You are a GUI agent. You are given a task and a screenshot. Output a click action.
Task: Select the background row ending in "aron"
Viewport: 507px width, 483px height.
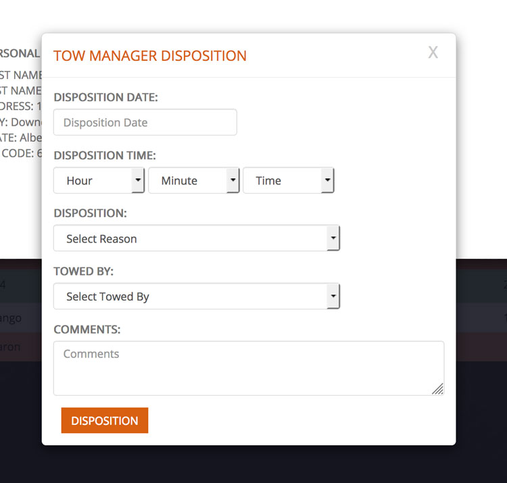20,347
